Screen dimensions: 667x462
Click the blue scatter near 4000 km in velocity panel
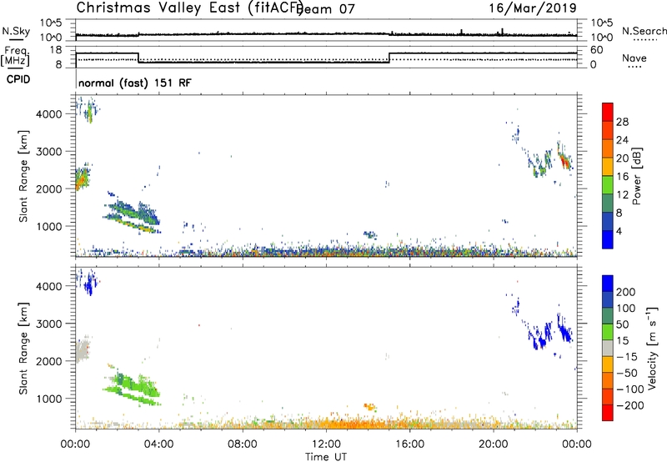tap(89, 283)
